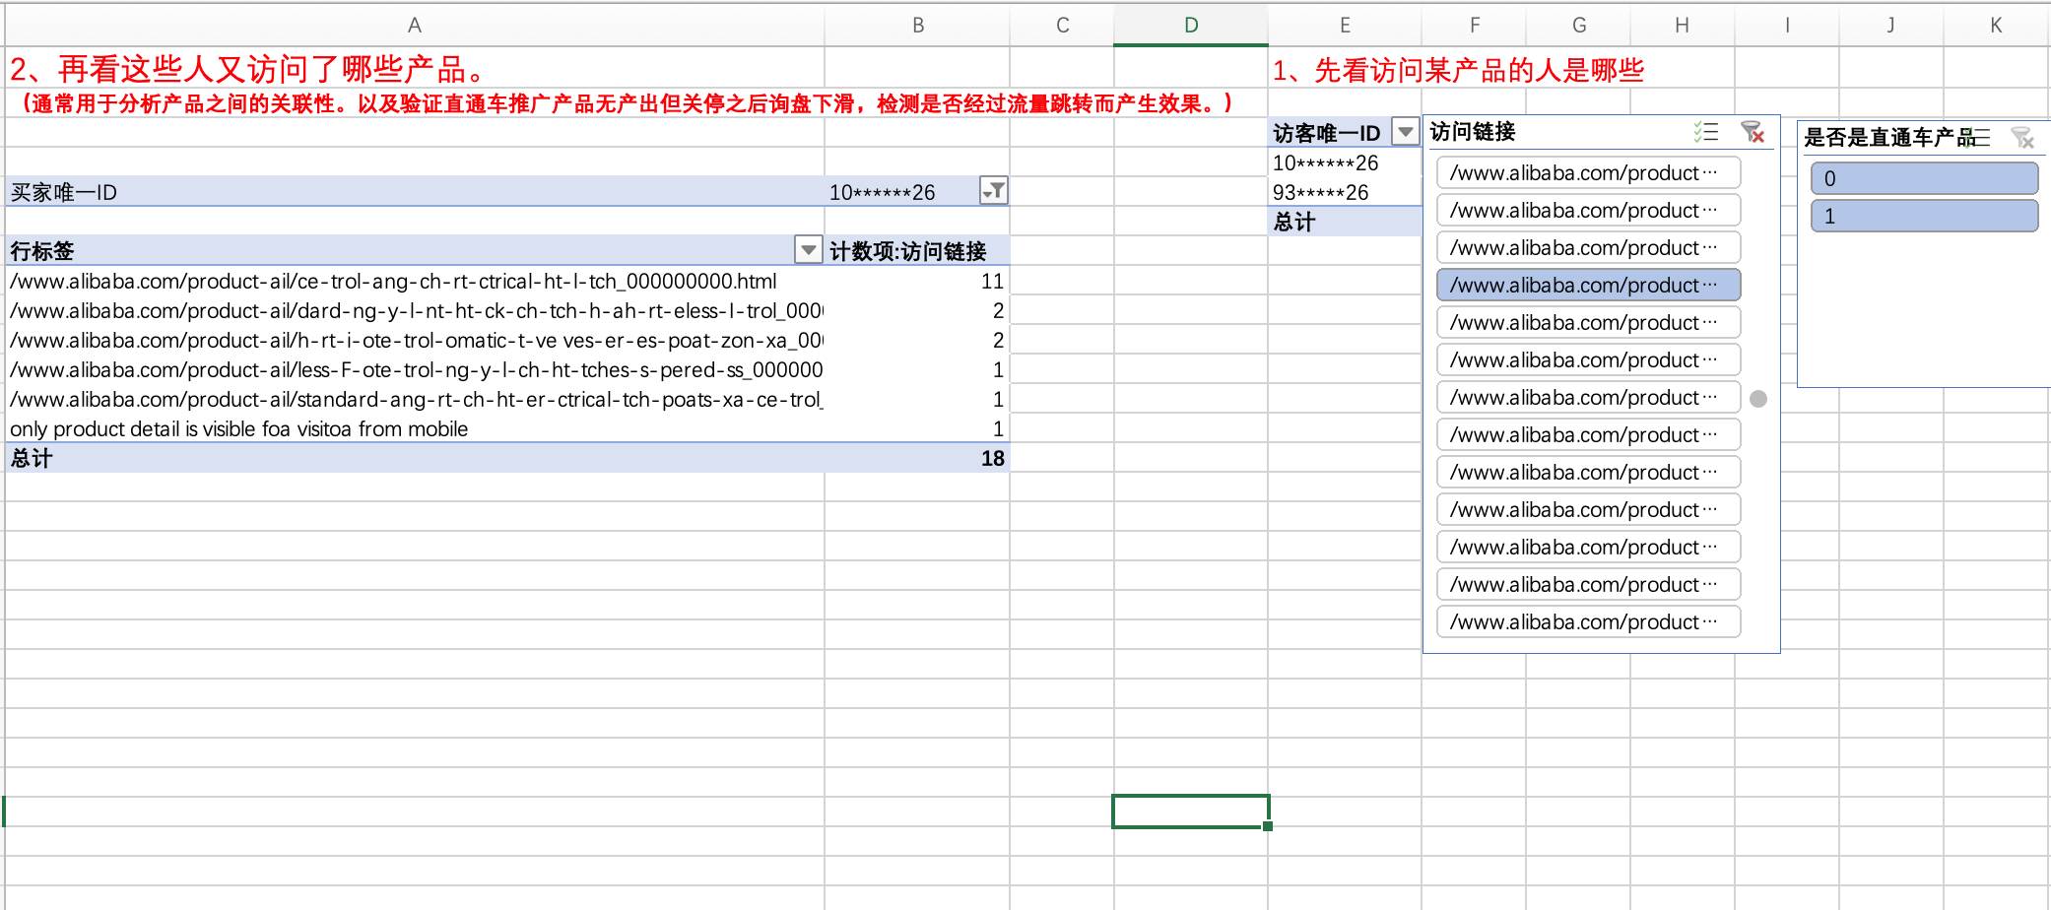Click the 访问链接 slicer title

[x=1472, y=132]
